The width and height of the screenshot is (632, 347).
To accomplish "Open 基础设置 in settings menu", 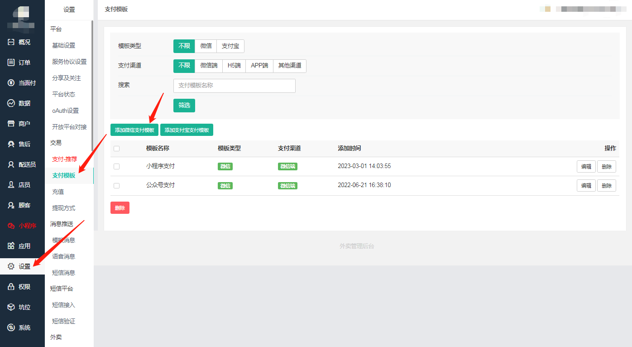I will coord(64,45).
